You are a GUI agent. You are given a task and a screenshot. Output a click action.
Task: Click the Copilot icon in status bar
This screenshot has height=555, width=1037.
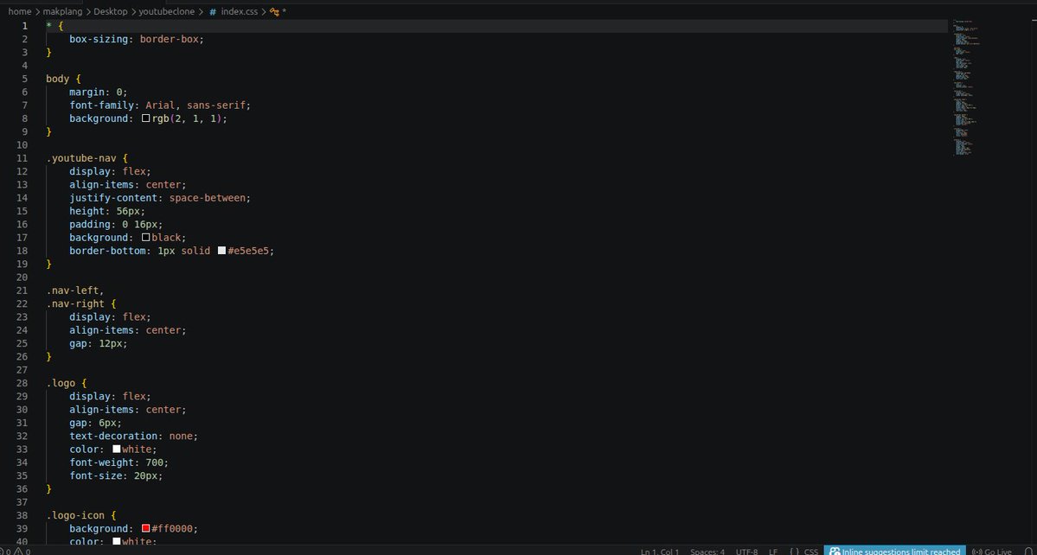point(835,551)
